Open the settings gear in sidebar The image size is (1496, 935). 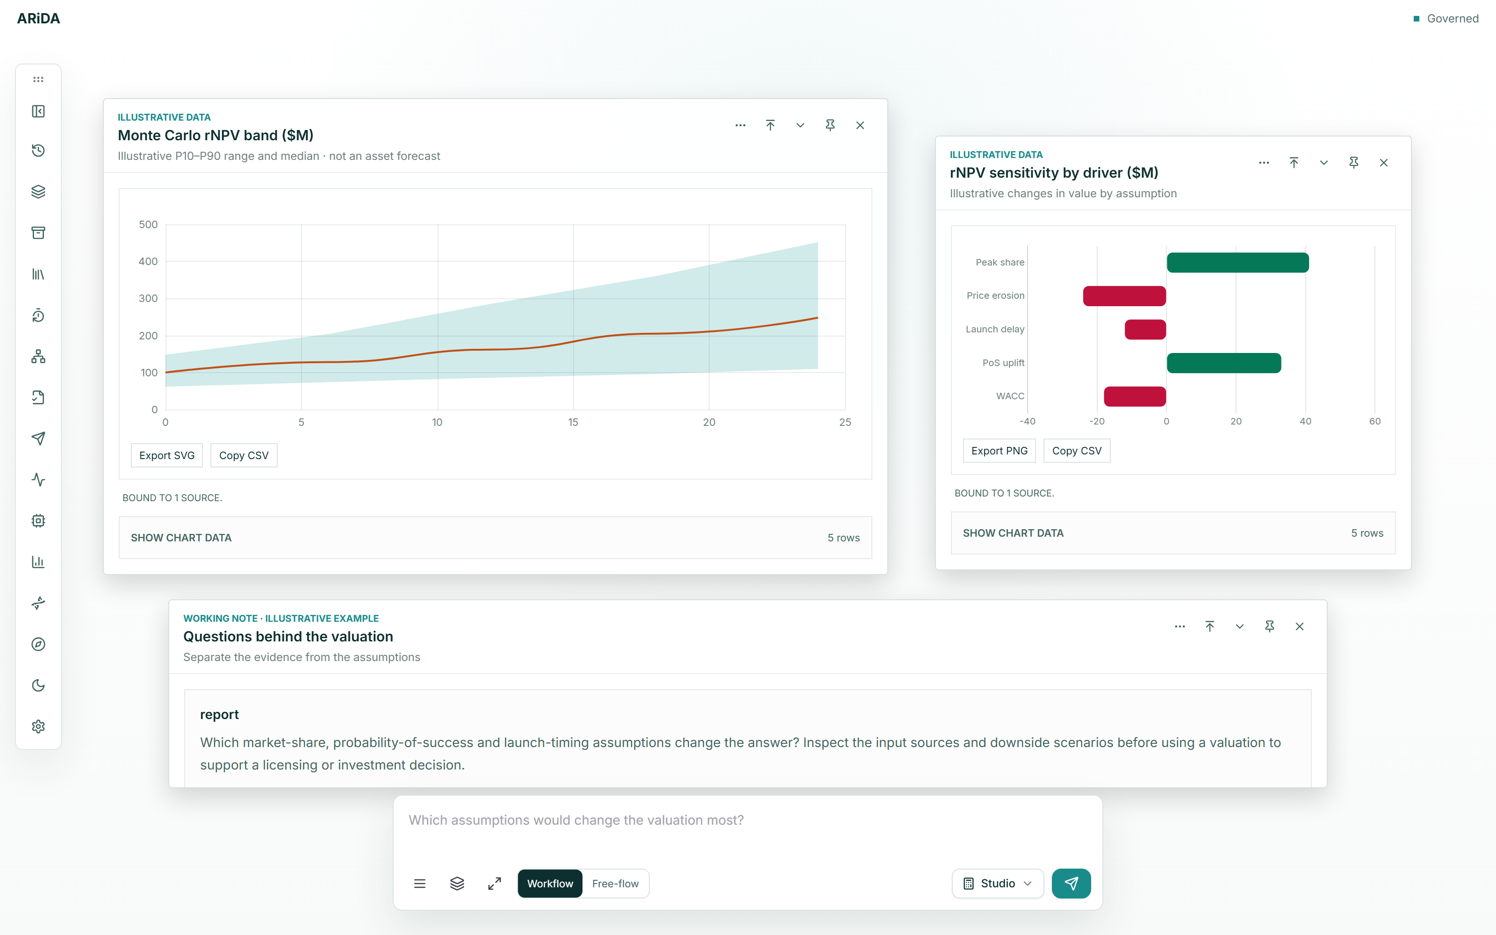38,726
